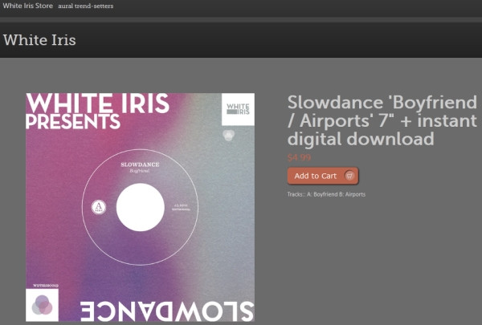The image size is (482, 325).
Task: Click the $4.99 price text
Action: (299, 158)
